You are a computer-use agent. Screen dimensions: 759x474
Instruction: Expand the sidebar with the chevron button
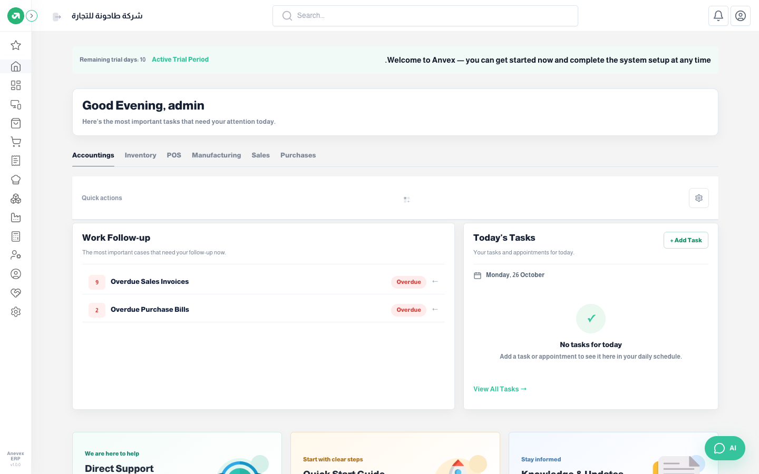(x=32, y=16)
